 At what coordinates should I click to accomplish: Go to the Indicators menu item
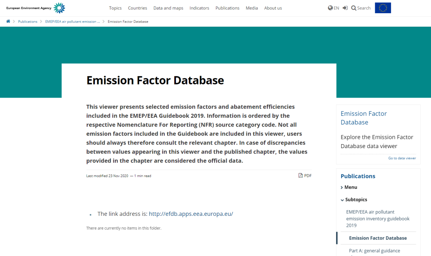(x=199, y=8)
